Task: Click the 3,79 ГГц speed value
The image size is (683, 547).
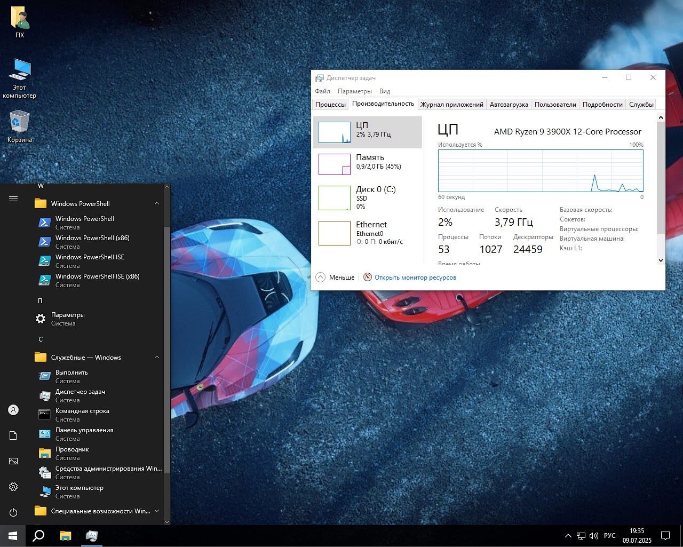Action: [514, 222]
